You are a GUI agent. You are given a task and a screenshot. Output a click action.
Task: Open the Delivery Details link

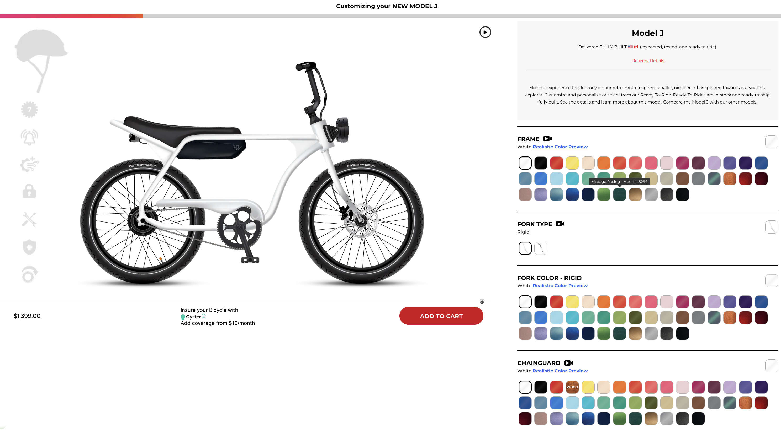point(648,61)
